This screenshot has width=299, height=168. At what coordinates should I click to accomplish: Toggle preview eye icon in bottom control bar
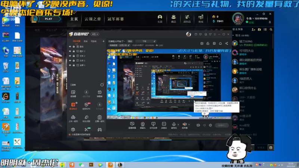tap(204, 125)
